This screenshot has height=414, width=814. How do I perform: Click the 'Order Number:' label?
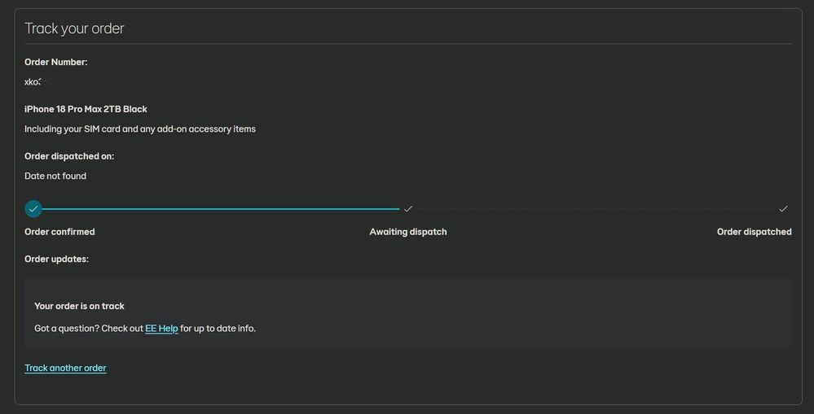pos(56,62)
